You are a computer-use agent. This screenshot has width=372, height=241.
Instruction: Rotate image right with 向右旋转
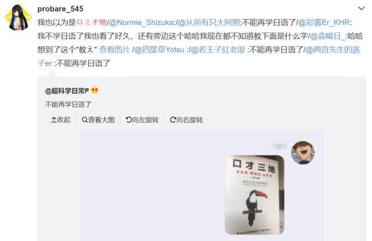coord(186,120)
